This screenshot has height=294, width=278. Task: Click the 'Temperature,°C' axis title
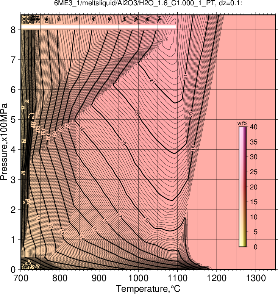148,289
